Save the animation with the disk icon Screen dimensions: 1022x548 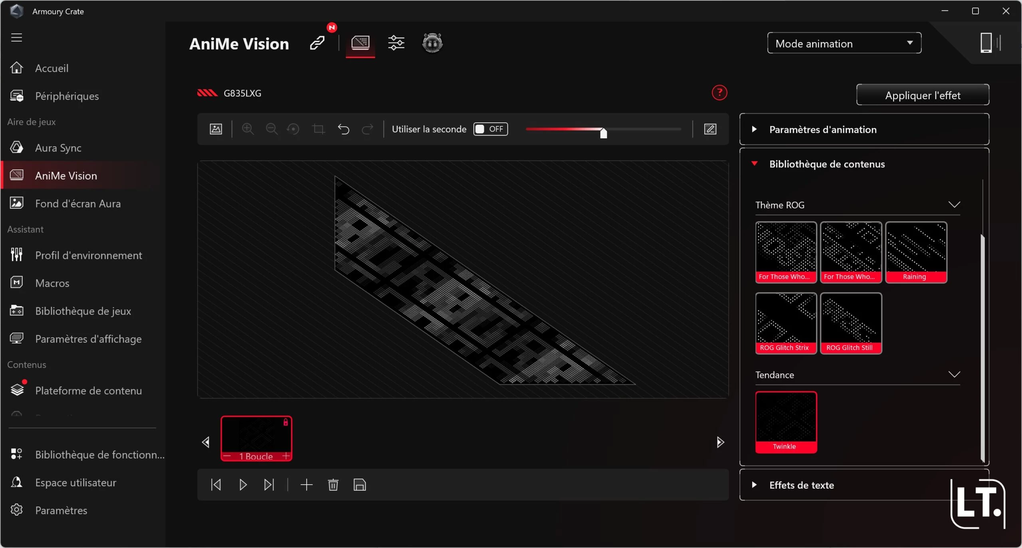[x=360, y=485]
